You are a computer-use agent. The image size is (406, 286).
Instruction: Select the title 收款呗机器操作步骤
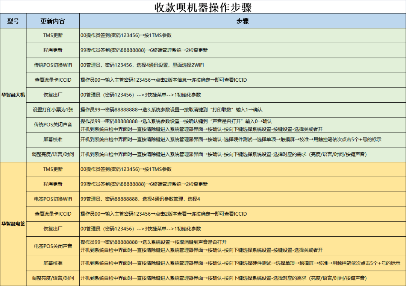tap(203, 6)
